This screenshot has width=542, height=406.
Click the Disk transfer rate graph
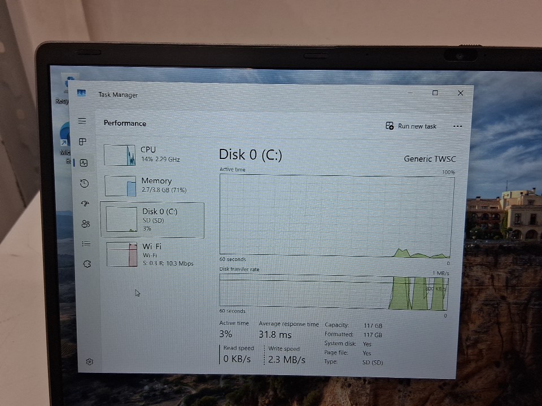tap(333, 292)
